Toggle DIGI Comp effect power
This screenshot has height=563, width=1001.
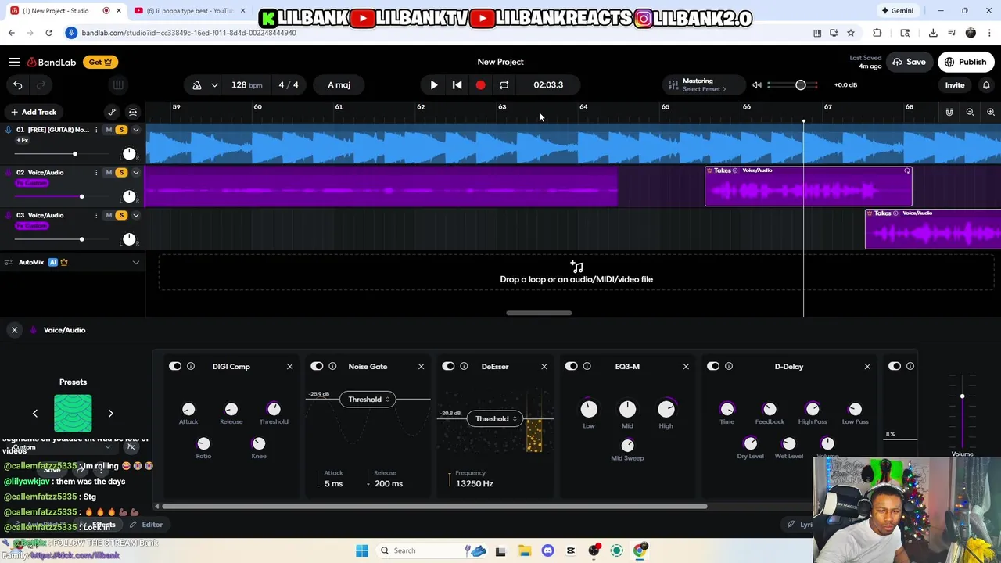pos(174,366)
